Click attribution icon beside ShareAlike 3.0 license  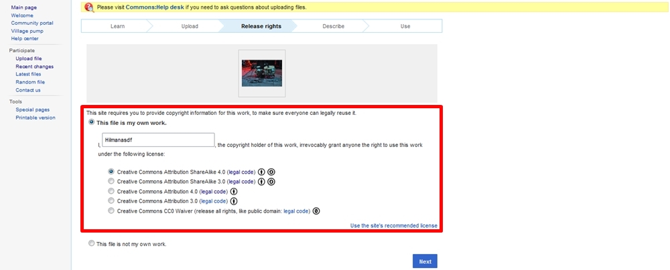pos(261,182)
